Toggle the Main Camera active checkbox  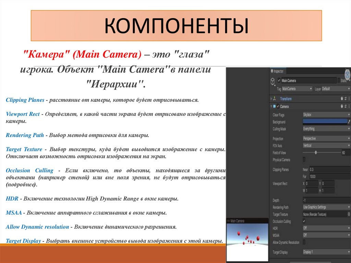point(279,80)
